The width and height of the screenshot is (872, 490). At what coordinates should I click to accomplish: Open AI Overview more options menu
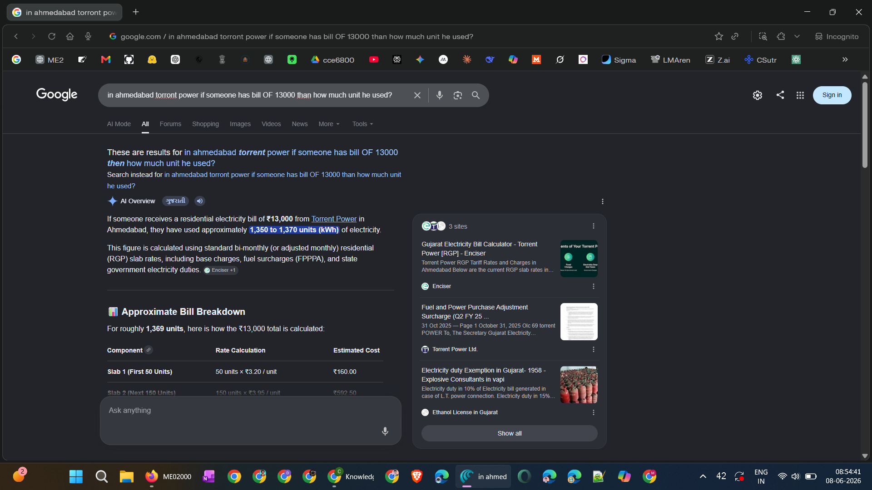(x=603, y=201)
